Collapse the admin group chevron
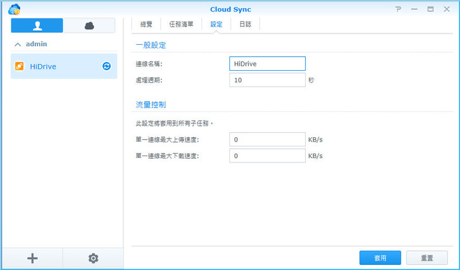The height and width of the screenshot is (270, 460). point(17,44)
